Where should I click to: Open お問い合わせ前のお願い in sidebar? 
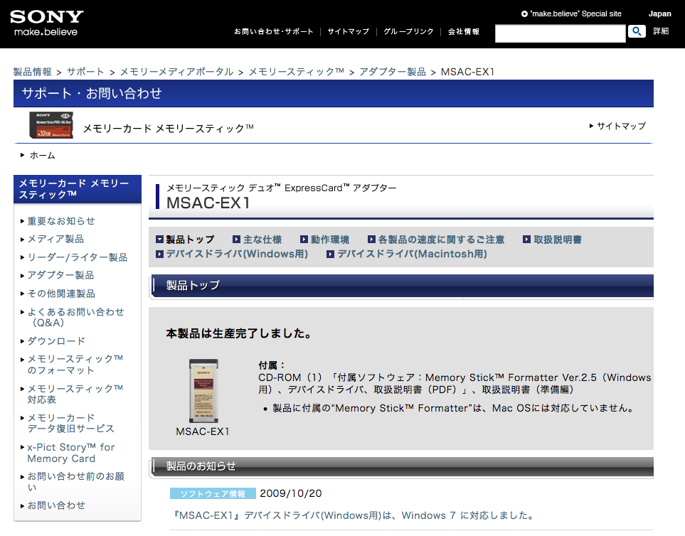tap(75, 481)
